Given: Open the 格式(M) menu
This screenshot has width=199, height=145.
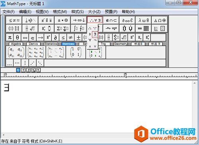Looking at the screenshot, I should (x=60, y=12).
